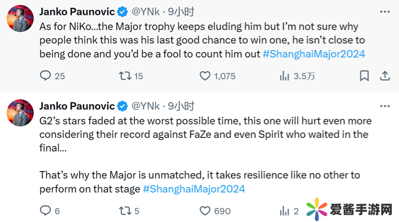This screenshot has width=399, height=222.
Task: Open @YNk handle on second tweet
Action: pos(146,106)
